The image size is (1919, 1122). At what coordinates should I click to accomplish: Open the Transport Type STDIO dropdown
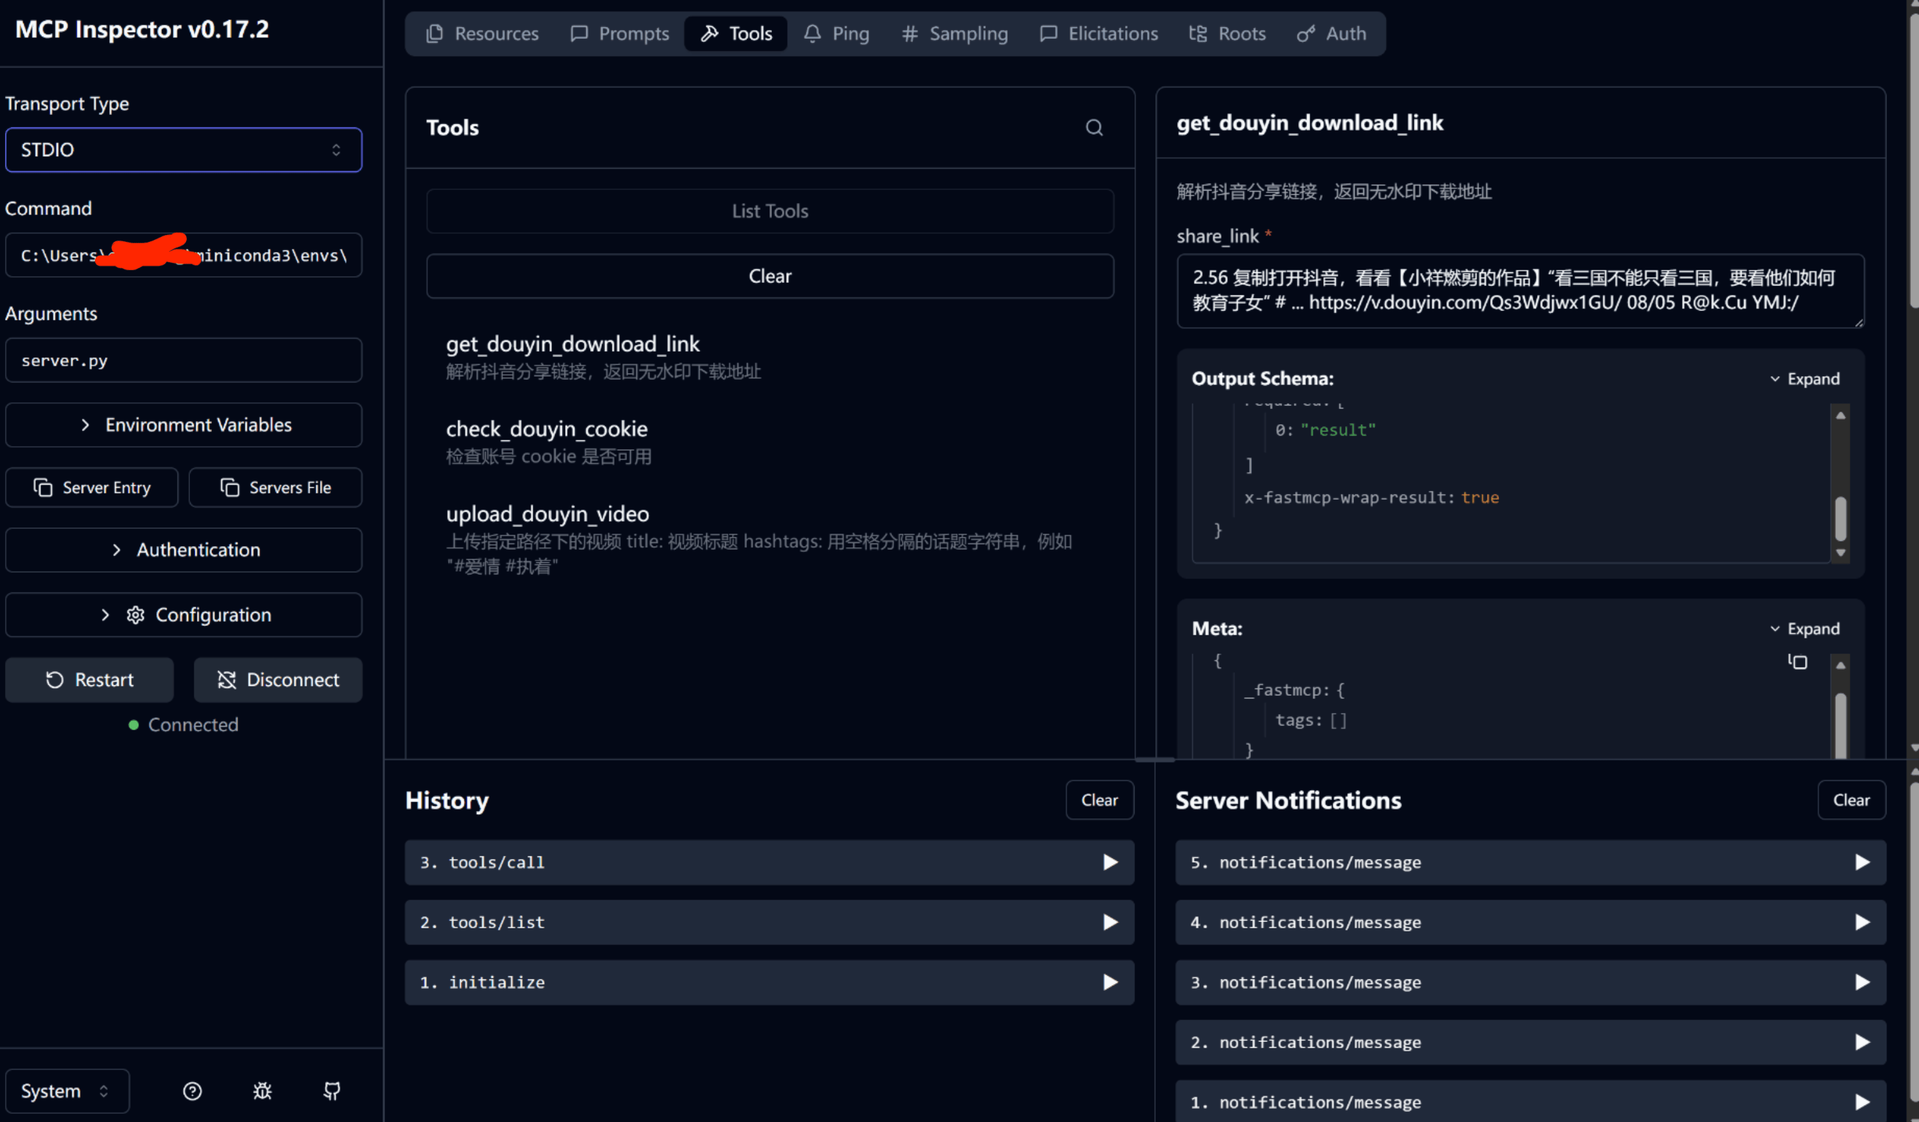click(184, 150)
